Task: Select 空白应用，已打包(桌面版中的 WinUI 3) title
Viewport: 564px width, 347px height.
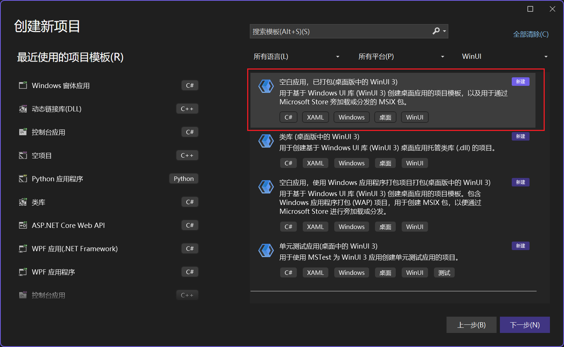Action: [x=338, y=82]
